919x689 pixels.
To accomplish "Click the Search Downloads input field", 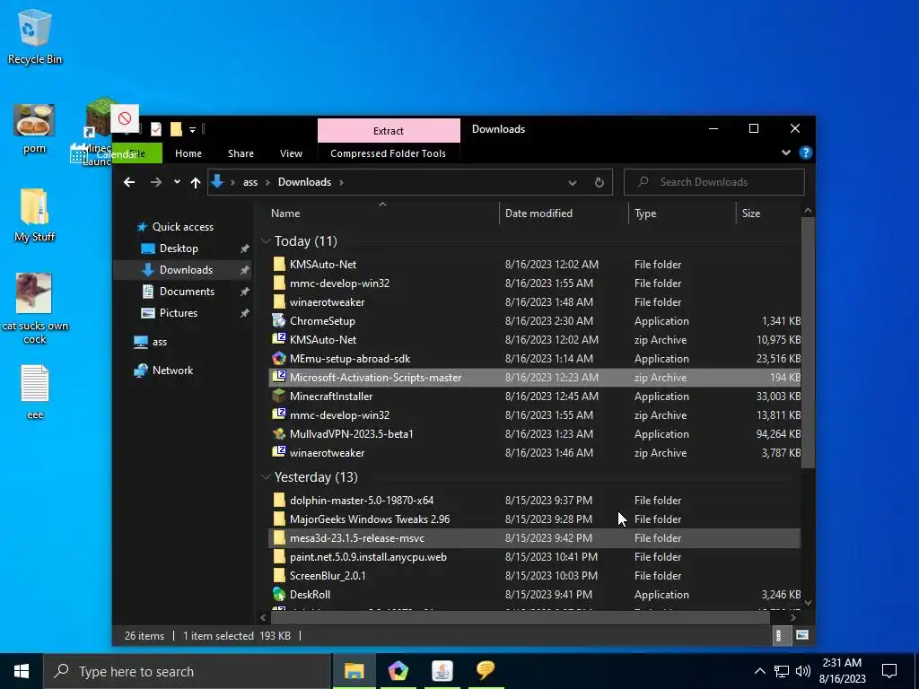I will (x=713, y=182).
